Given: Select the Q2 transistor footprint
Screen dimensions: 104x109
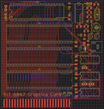Looking at the screenshot, I should coord(90,37).
